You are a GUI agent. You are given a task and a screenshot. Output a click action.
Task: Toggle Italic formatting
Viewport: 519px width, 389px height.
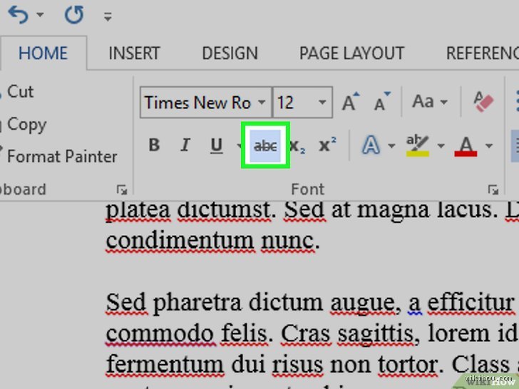tap(185, 145)
